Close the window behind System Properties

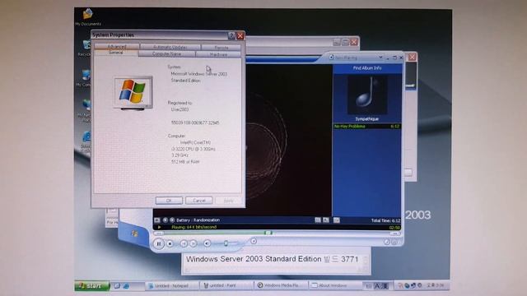pos(354,42)
